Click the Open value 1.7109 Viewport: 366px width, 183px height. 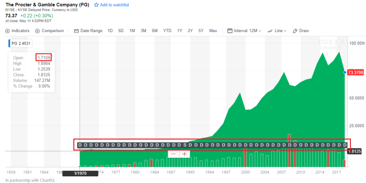pos(44,58)
